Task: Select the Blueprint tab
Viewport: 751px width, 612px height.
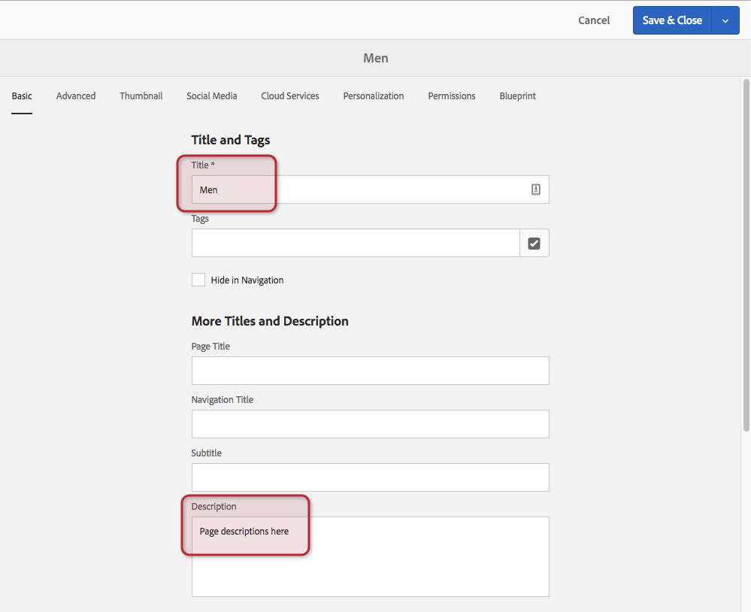Action: point(517,96)
